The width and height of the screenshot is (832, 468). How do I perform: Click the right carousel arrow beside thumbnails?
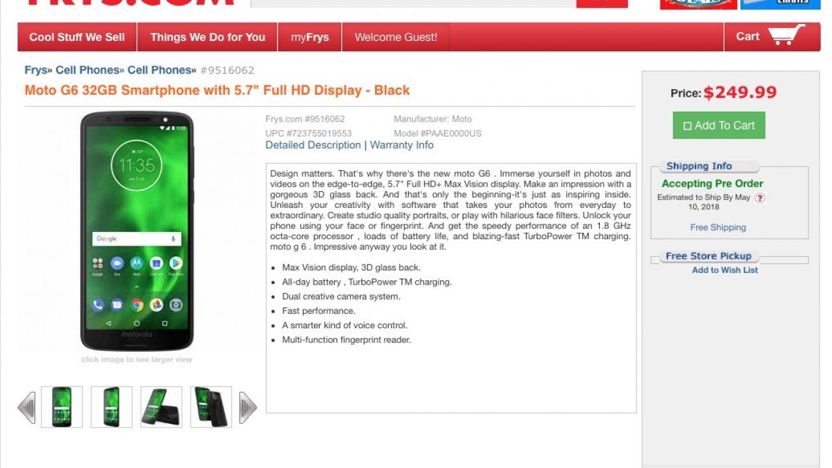pos(248,408)
